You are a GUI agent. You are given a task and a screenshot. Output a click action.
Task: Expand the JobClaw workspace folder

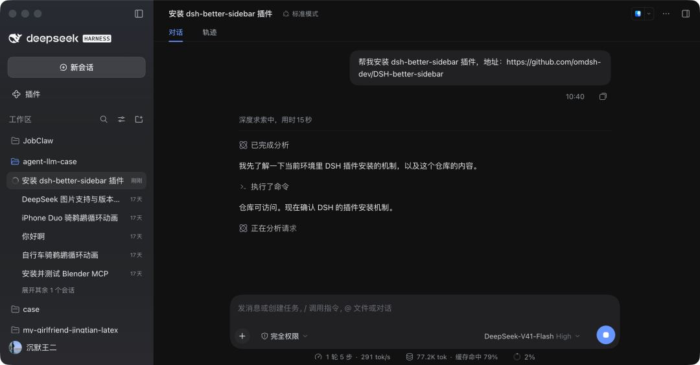click(76, 141)
